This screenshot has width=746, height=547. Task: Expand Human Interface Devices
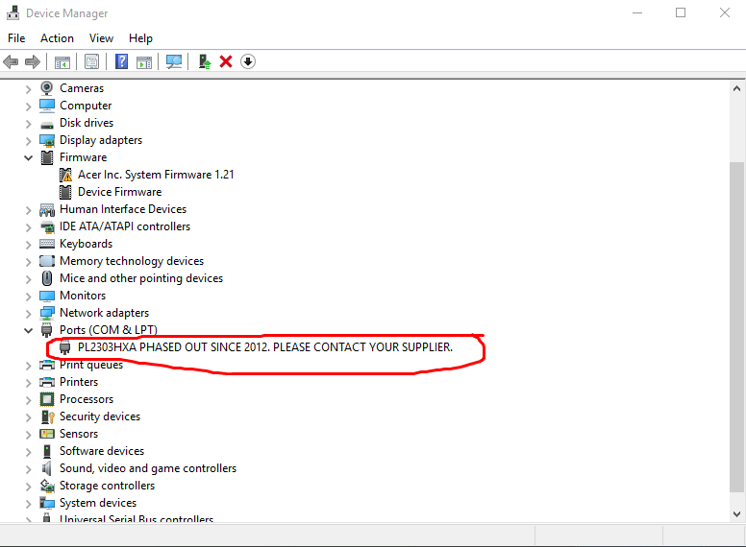point(28,210)
